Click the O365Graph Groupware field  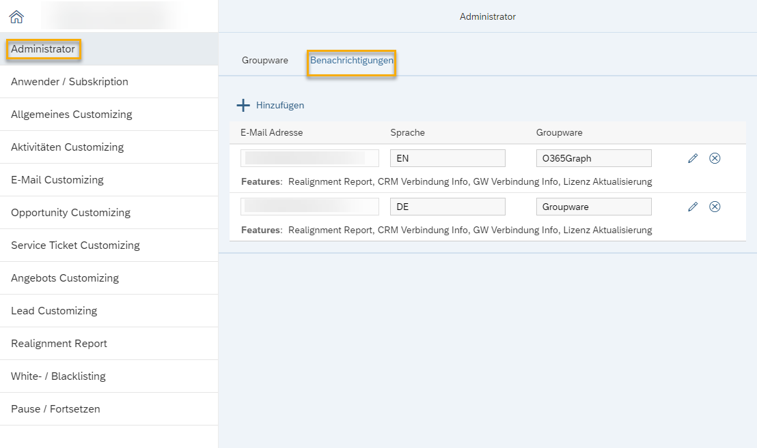[593, 158]
